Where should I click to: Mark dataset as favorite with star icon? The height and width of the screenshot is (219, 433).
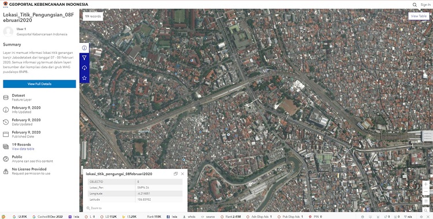pos(84,78)
